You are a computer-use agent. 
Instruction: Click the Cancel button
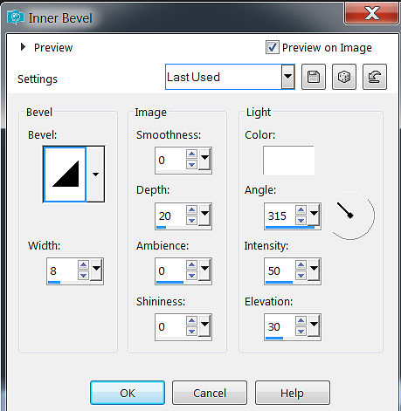tap(210, 393)
